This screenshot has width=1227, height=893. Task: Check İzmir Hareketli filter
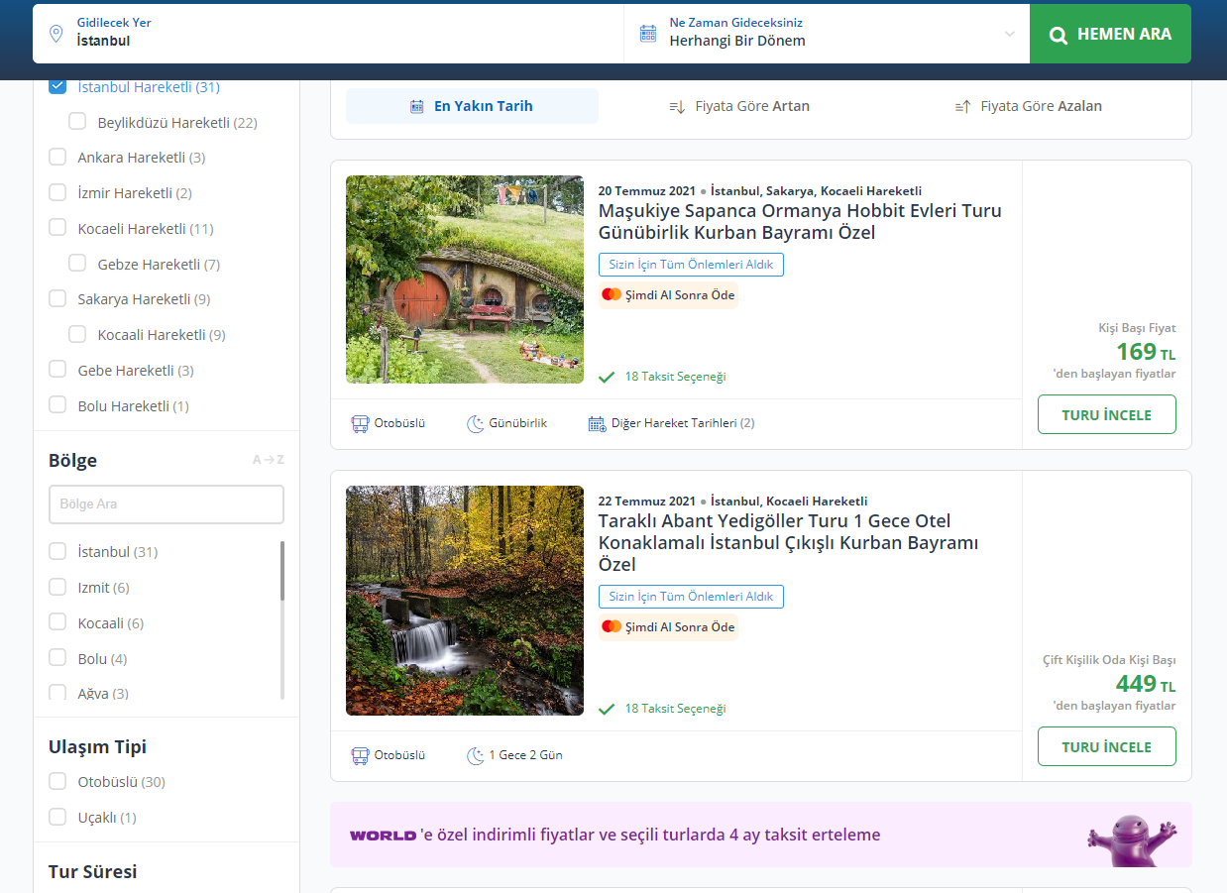57,193
